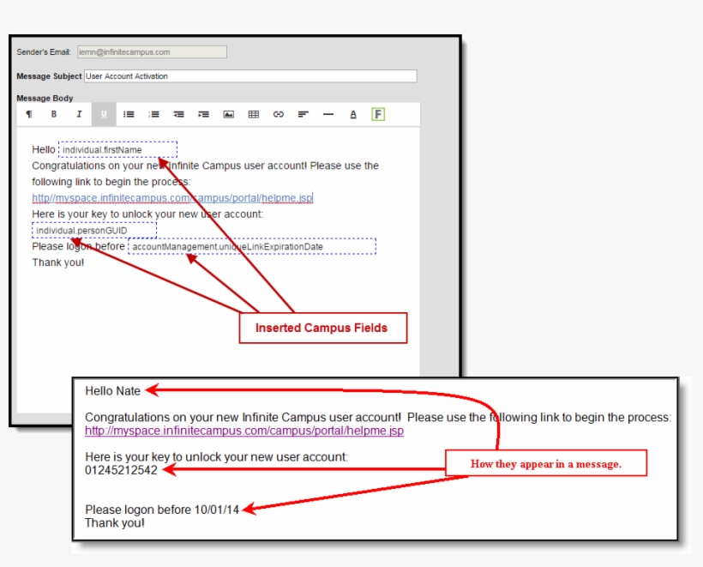Image resolution: width=703 pixels, height=567 pixels.
Task: Toggle the highlighted underline button
Action: tap(104, 114)
